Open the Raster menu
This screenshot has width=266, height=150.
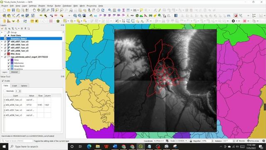[58, 6]
